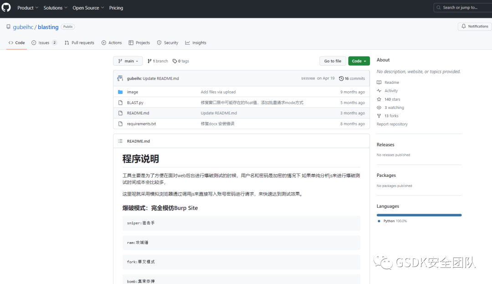Image resolution: width=492 pixels, height=284 pixels.
Task: Open the green Code dropdown
Action: 359,61
